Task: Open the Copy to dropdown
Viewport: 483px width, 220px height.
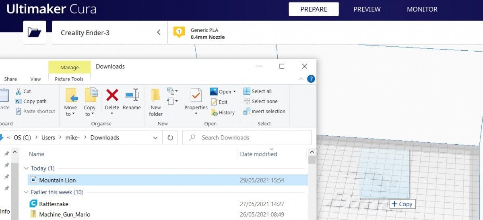Action: (90, 111)
